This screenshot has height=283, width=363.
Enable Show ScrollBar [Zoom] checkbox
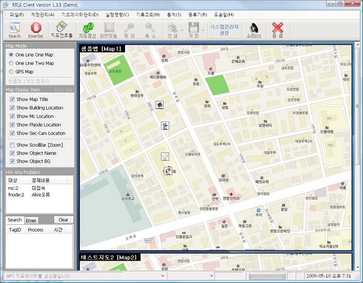click(x=12, y=145)
